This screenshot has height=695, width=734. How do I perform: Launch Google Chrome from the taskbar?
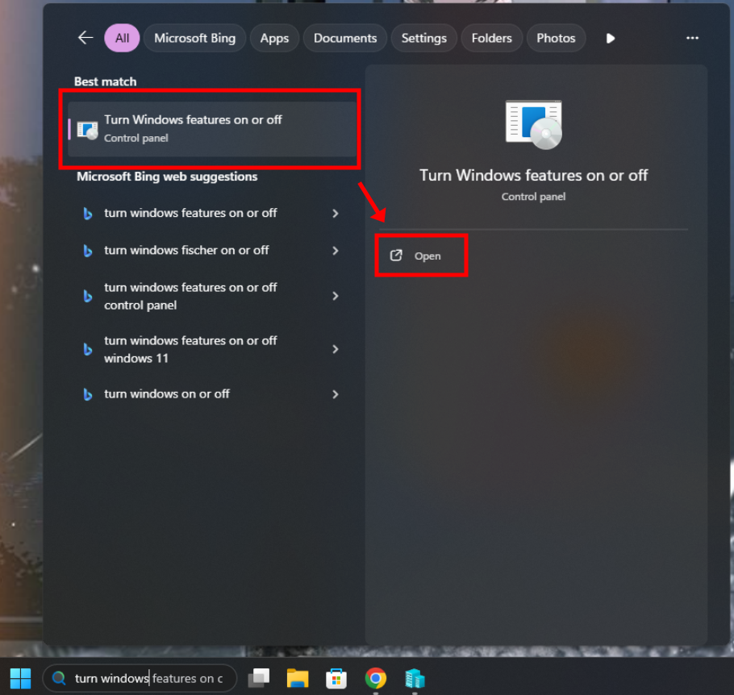coord(375,678)
